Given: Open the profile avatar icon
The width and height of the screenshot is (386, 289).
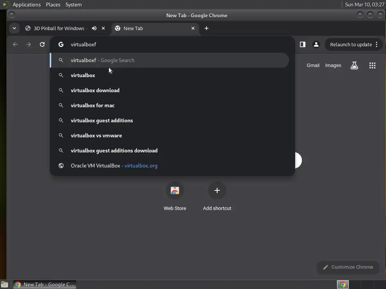Looking at the screenshot, I should point(316,44).
